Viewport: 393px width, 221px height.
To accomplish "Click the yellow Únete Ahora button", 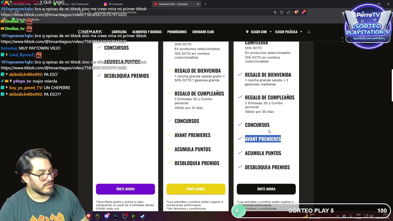I will click(196, 189).
